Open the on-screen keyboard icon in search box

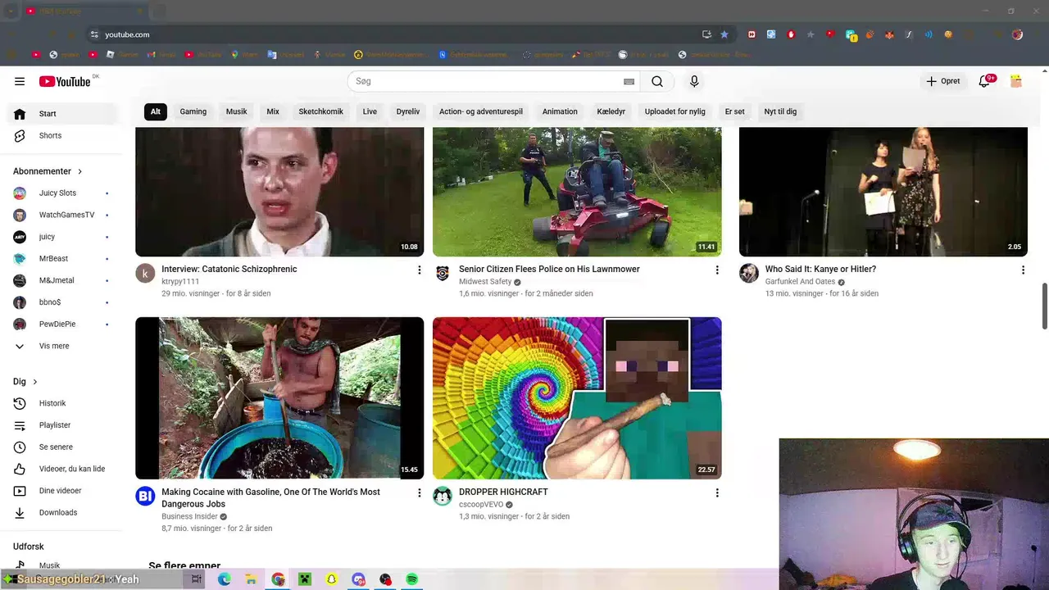tap(629, 81)
